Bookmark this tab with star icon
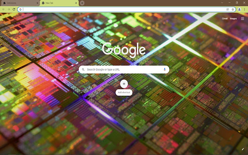Screen dimensions: 248x155 (232, 9)
